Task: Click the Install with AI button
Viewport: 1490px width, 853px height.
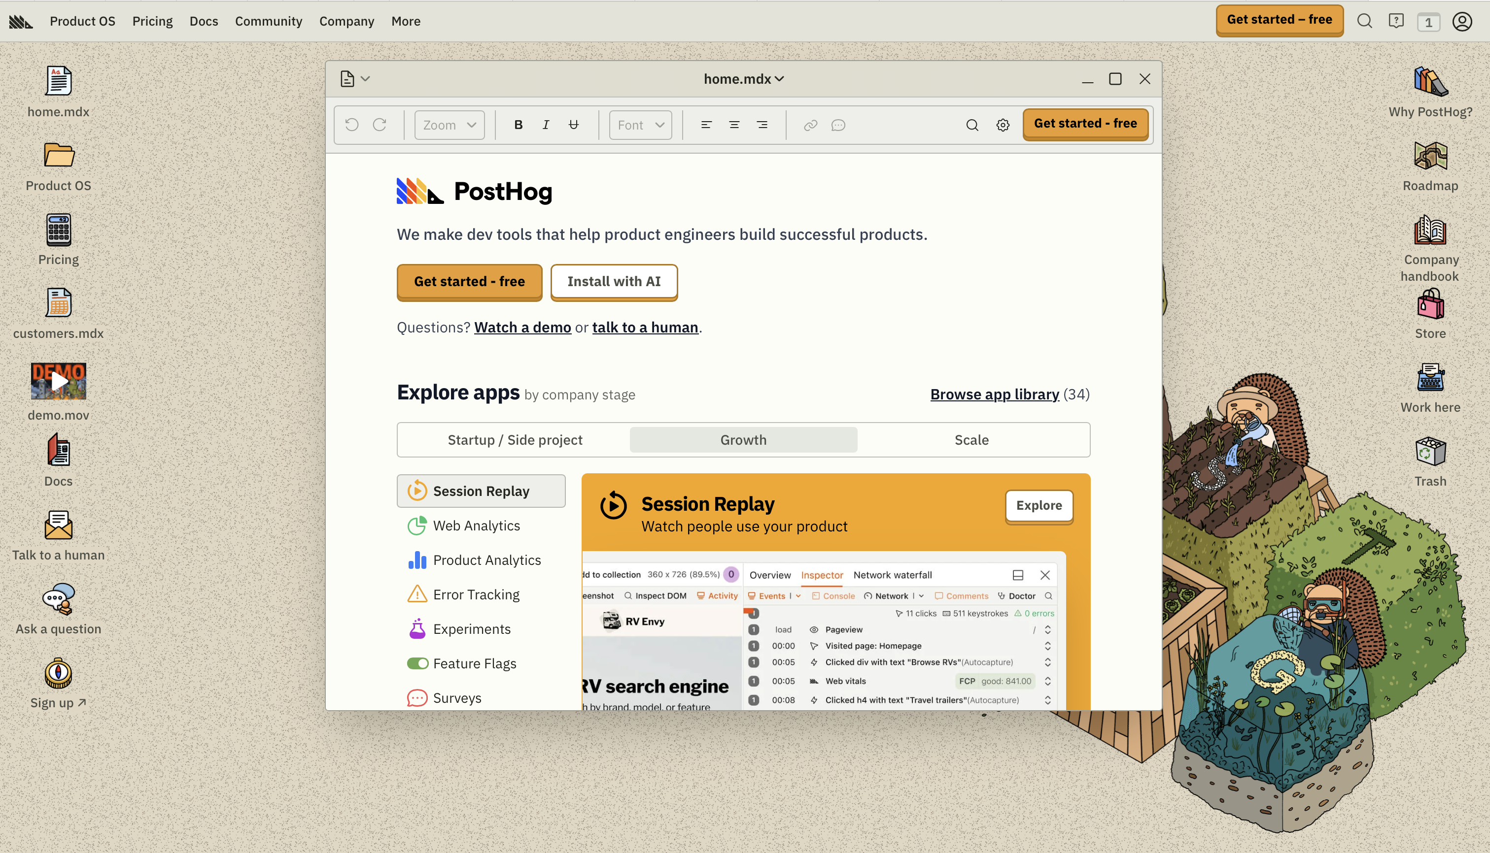Action: point(614,282)
